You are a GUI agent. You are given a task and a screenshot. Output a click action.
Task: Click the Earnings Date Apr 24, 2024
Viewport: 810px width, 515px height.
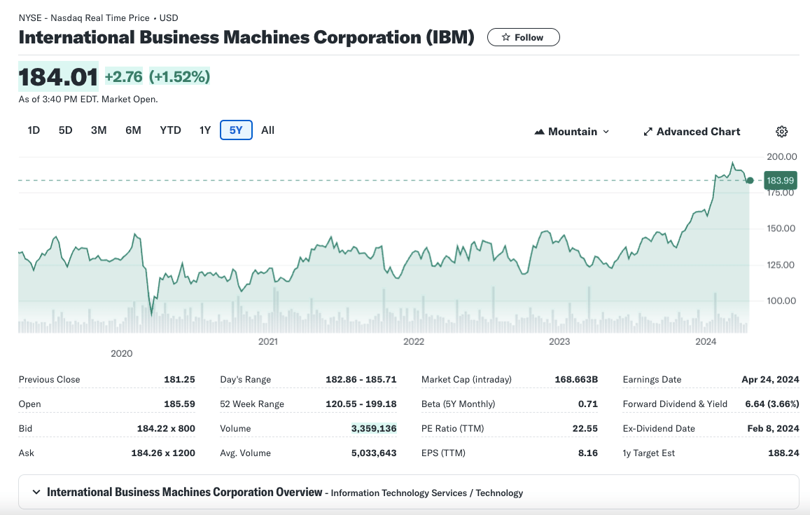(x=770, y=379)
